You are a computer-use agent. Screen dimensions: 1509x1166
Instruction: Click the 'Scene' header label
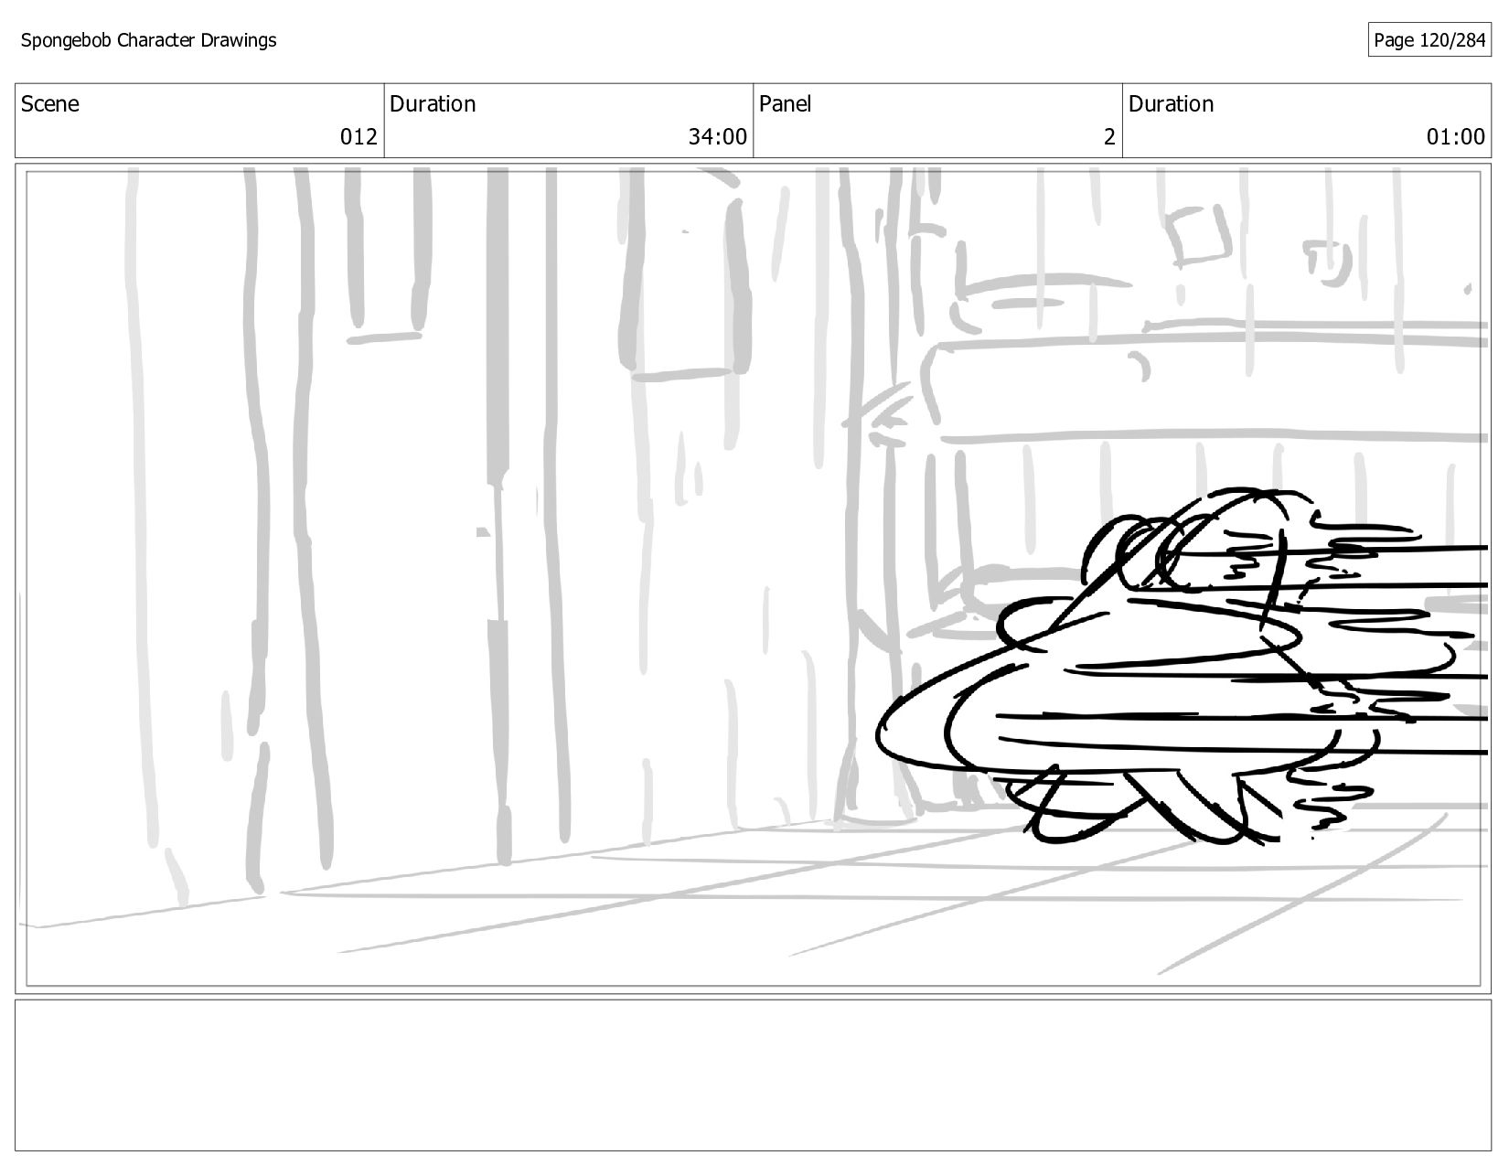(50, 104)
